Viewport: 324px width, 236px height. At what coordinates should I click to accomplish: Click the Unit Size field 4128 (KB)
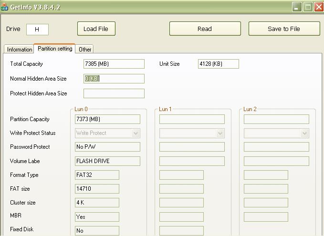point(219,64)
